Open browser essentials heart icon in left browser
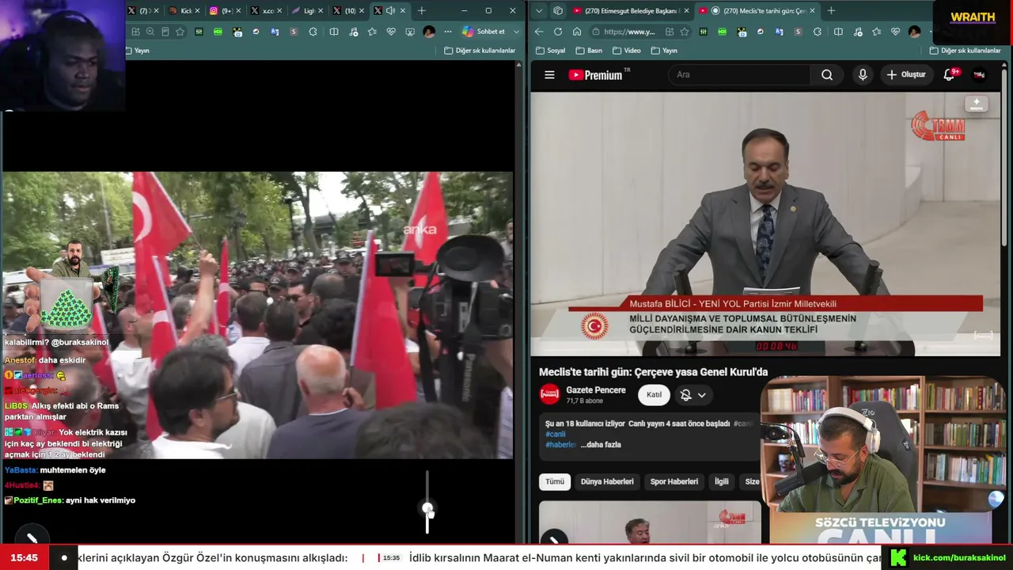The image size is (1013, 570). coord(391,32)
